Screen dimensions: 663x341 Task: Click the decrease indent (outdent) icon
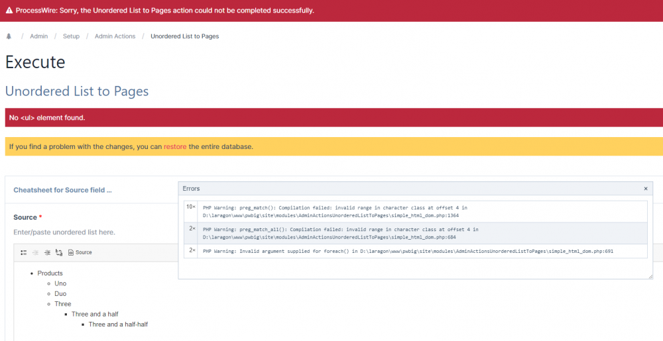[x=36, y=252]
